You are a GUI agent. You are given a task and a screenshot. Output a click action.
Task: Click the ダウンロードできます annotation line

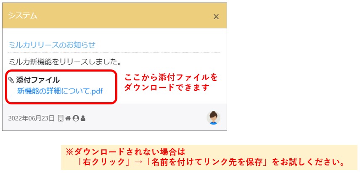pyautogui.click(x=167, y=88)
